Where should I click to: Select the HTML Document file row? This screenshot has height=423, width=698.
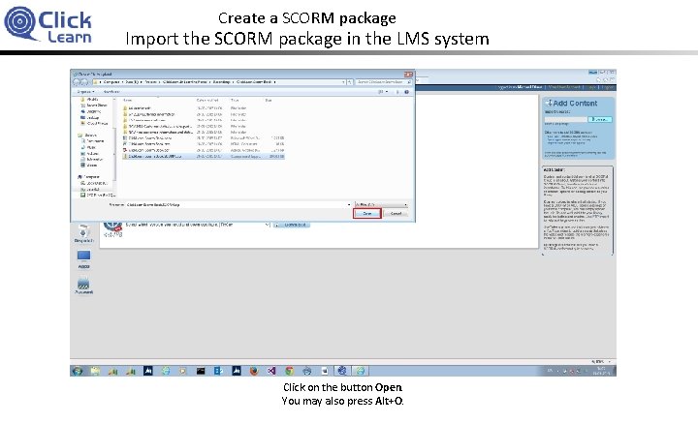[204, 144]
